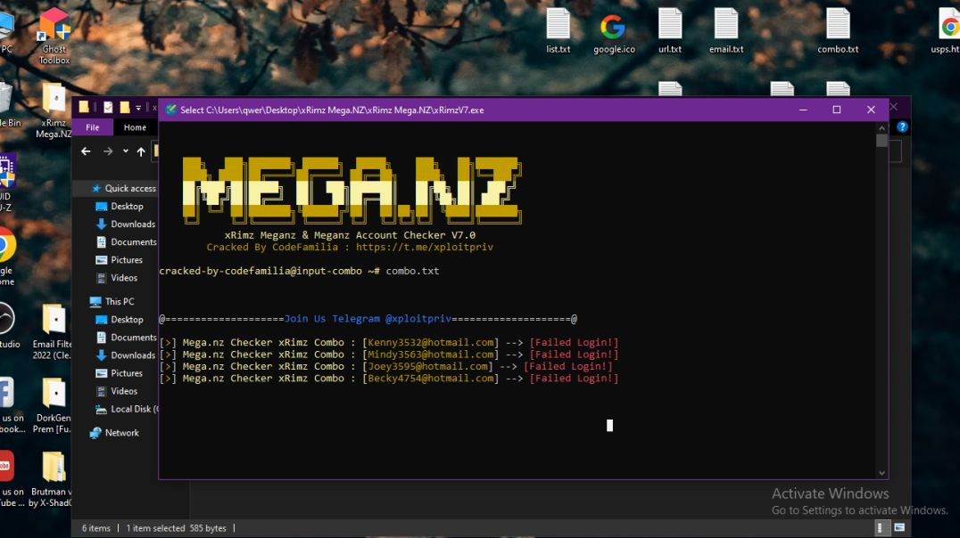The width and height of the screenshot is (960, 538).
Task: Open email.txt on the desktop
Action: tap(726, 30)
